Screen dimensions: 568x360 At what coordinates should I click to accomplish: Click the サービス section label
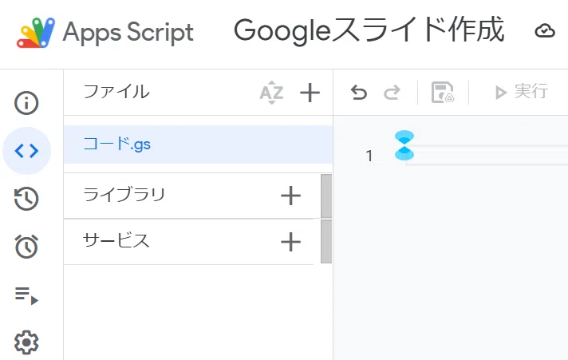coord(116,240)
